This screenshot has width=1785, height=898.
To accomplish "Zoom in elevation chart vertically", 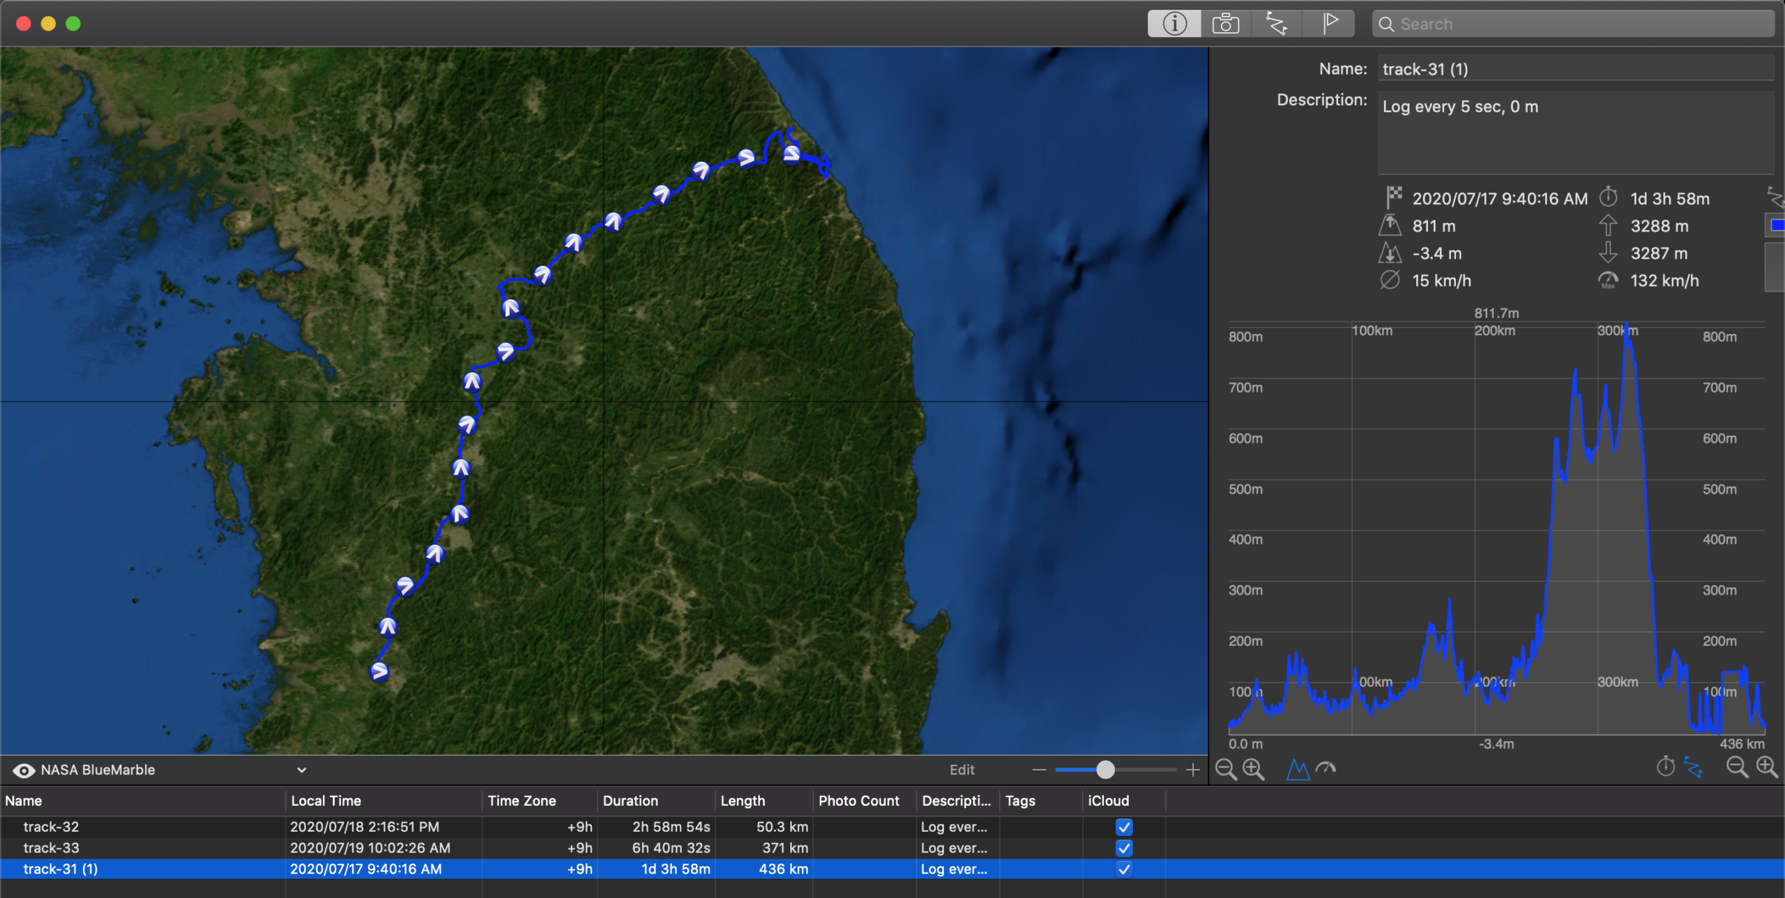I will pyautogui.click(x=1254, y=769).
